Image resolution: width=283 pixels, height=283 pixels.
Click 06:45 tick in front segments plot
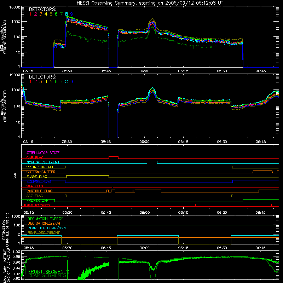pyautogui.click(x=261, y=71)
